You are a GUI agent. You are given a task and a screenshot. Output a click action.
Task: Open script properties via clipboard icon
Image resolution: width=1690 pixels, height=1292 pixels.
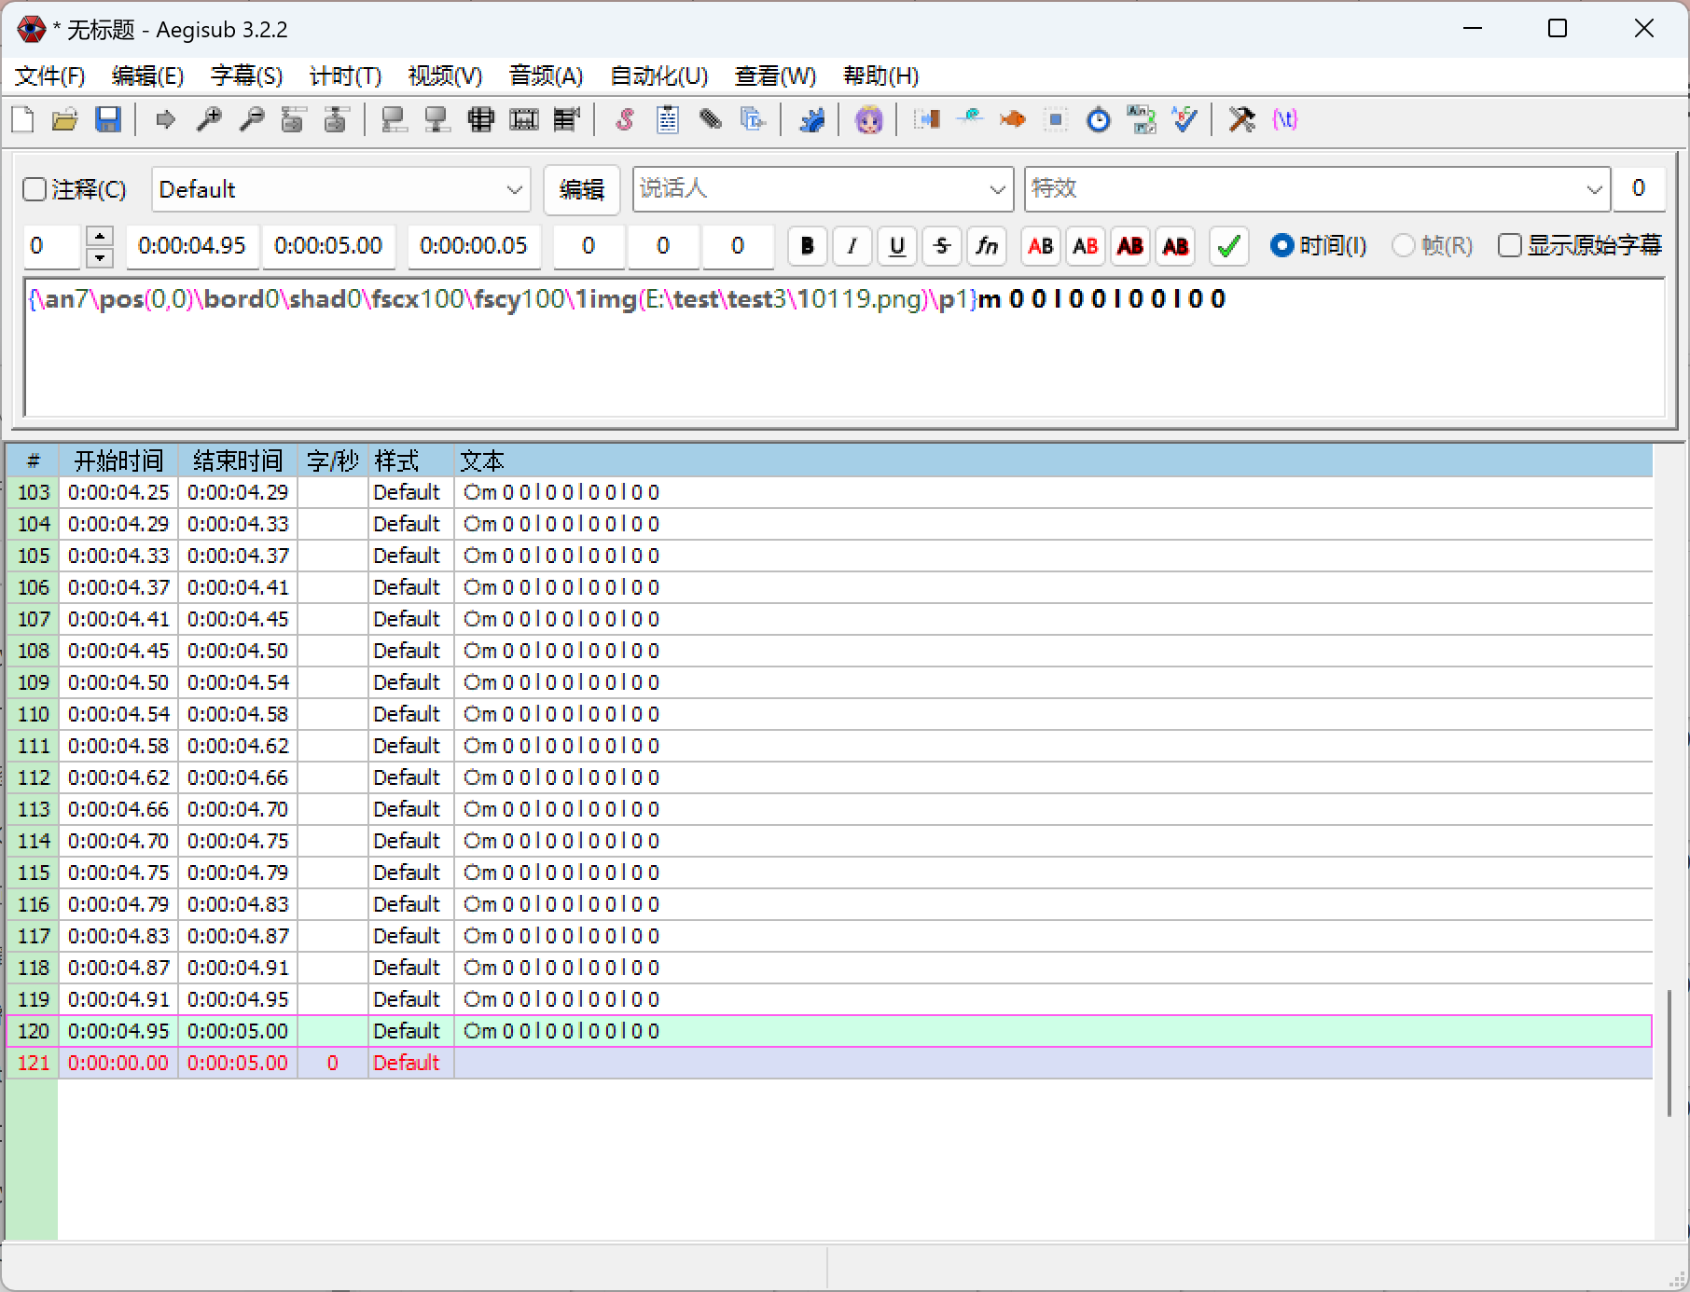pos(666,119)
